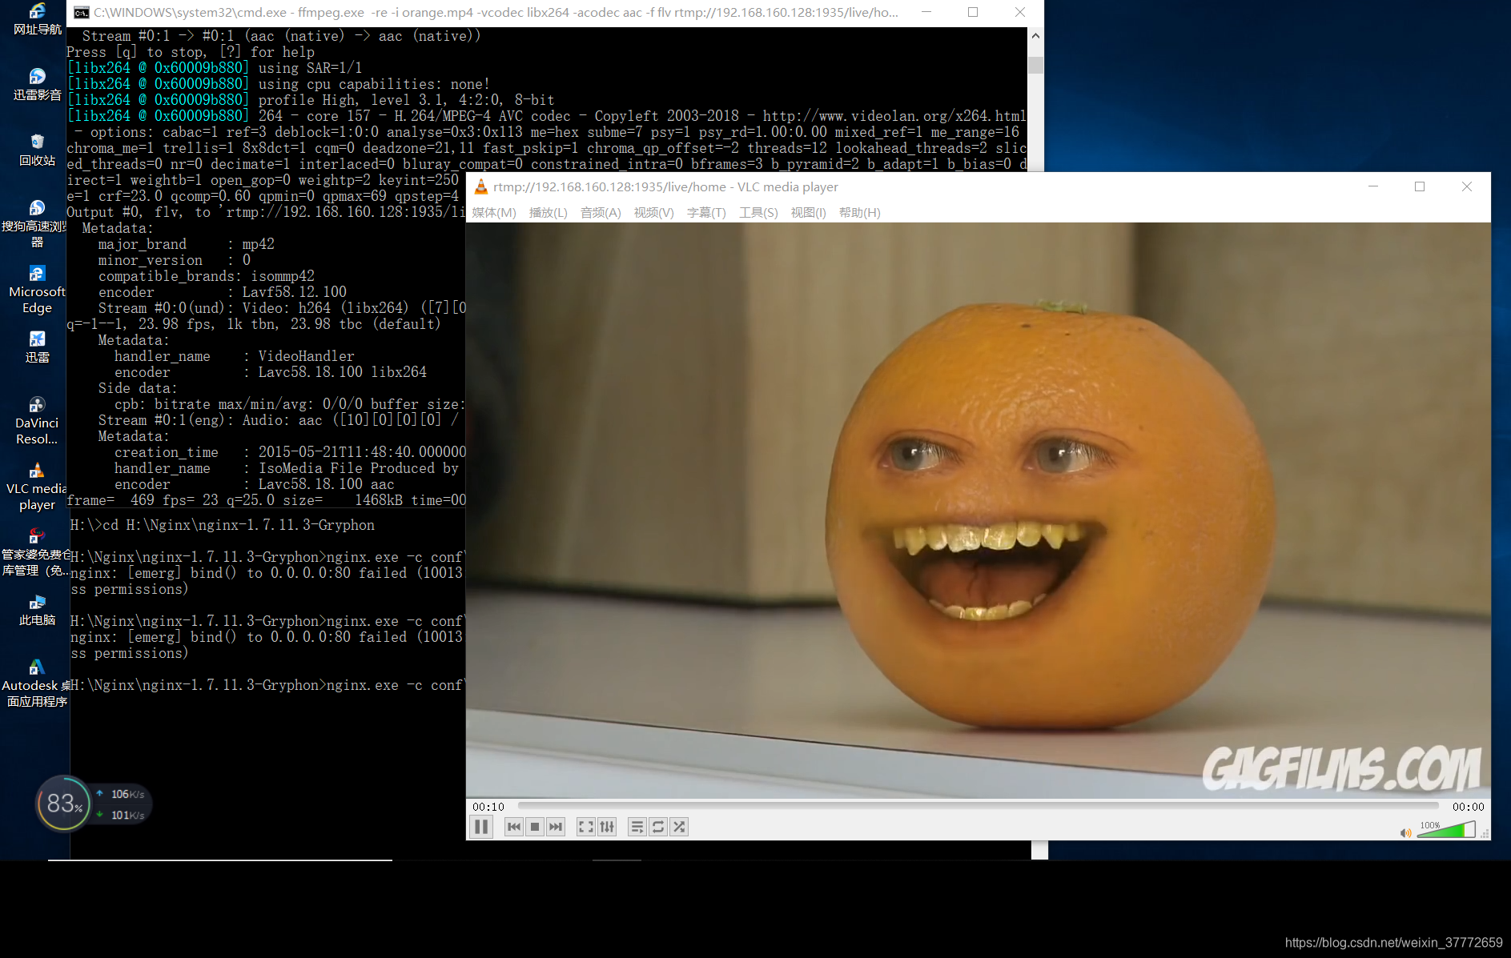The image size is (1511, 958).
Task: Toggle random playback in VLC
Action: (679, 827)
